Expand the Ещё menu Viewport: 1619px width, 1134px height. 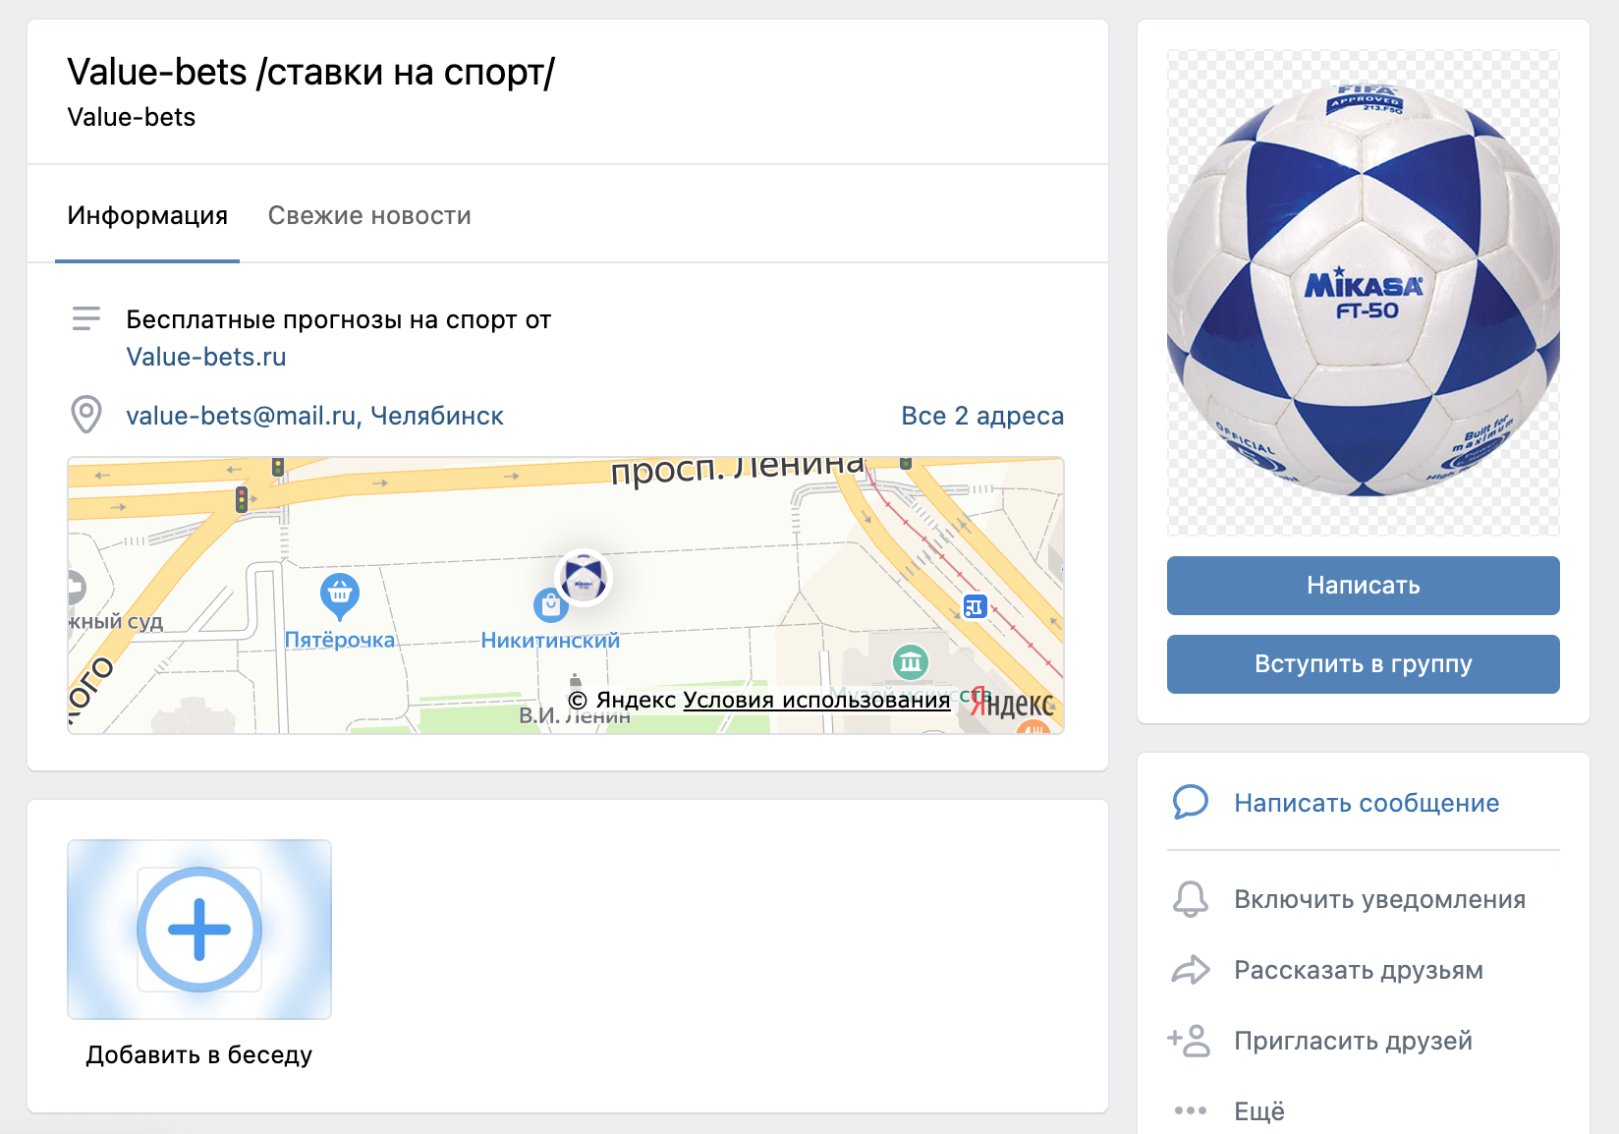pyautogui.click(x=1259, y=1111)
